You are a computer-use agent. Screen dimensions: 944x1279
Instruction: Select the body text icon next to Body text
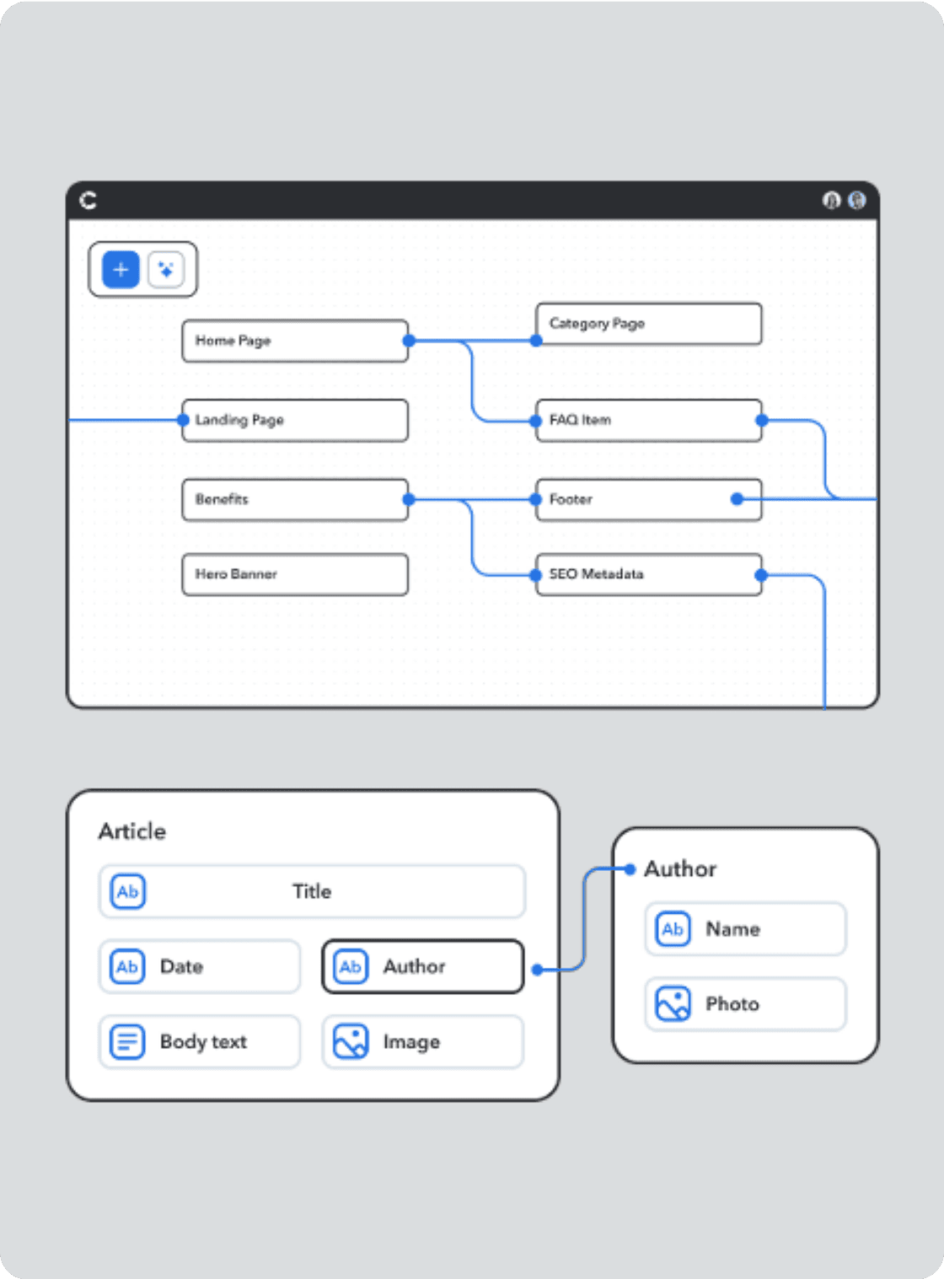point(126,1041)
